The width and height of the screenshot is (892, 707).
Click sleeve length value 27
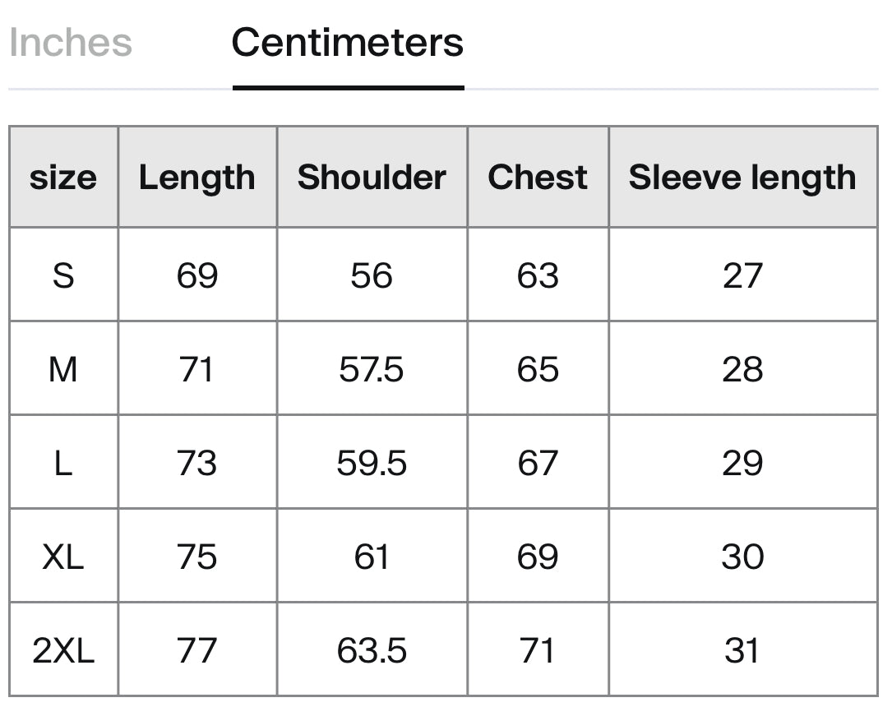(742, 276)
